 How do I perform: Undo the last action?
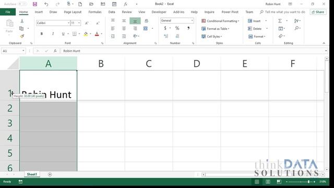(46, 4)
